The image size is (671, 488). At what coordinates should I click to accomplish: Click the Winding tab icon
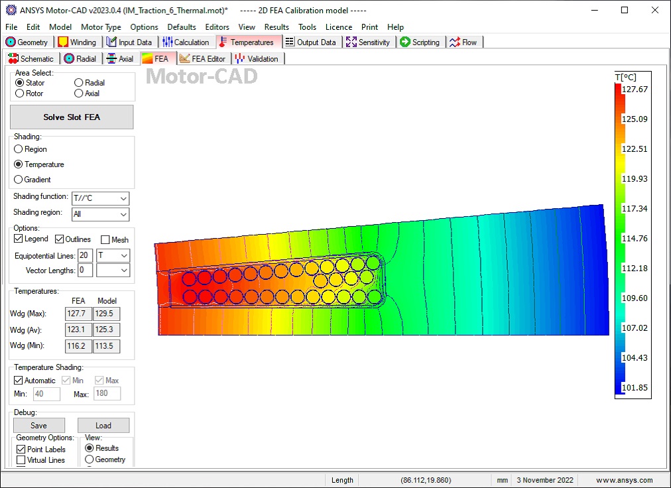click(63, 42)
